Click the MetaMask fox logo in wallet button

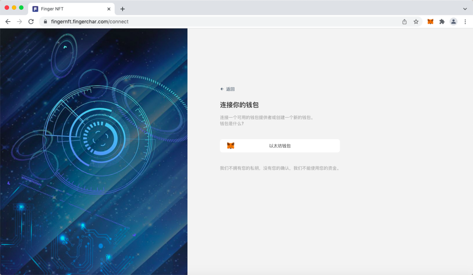click(x=231, y=146)
